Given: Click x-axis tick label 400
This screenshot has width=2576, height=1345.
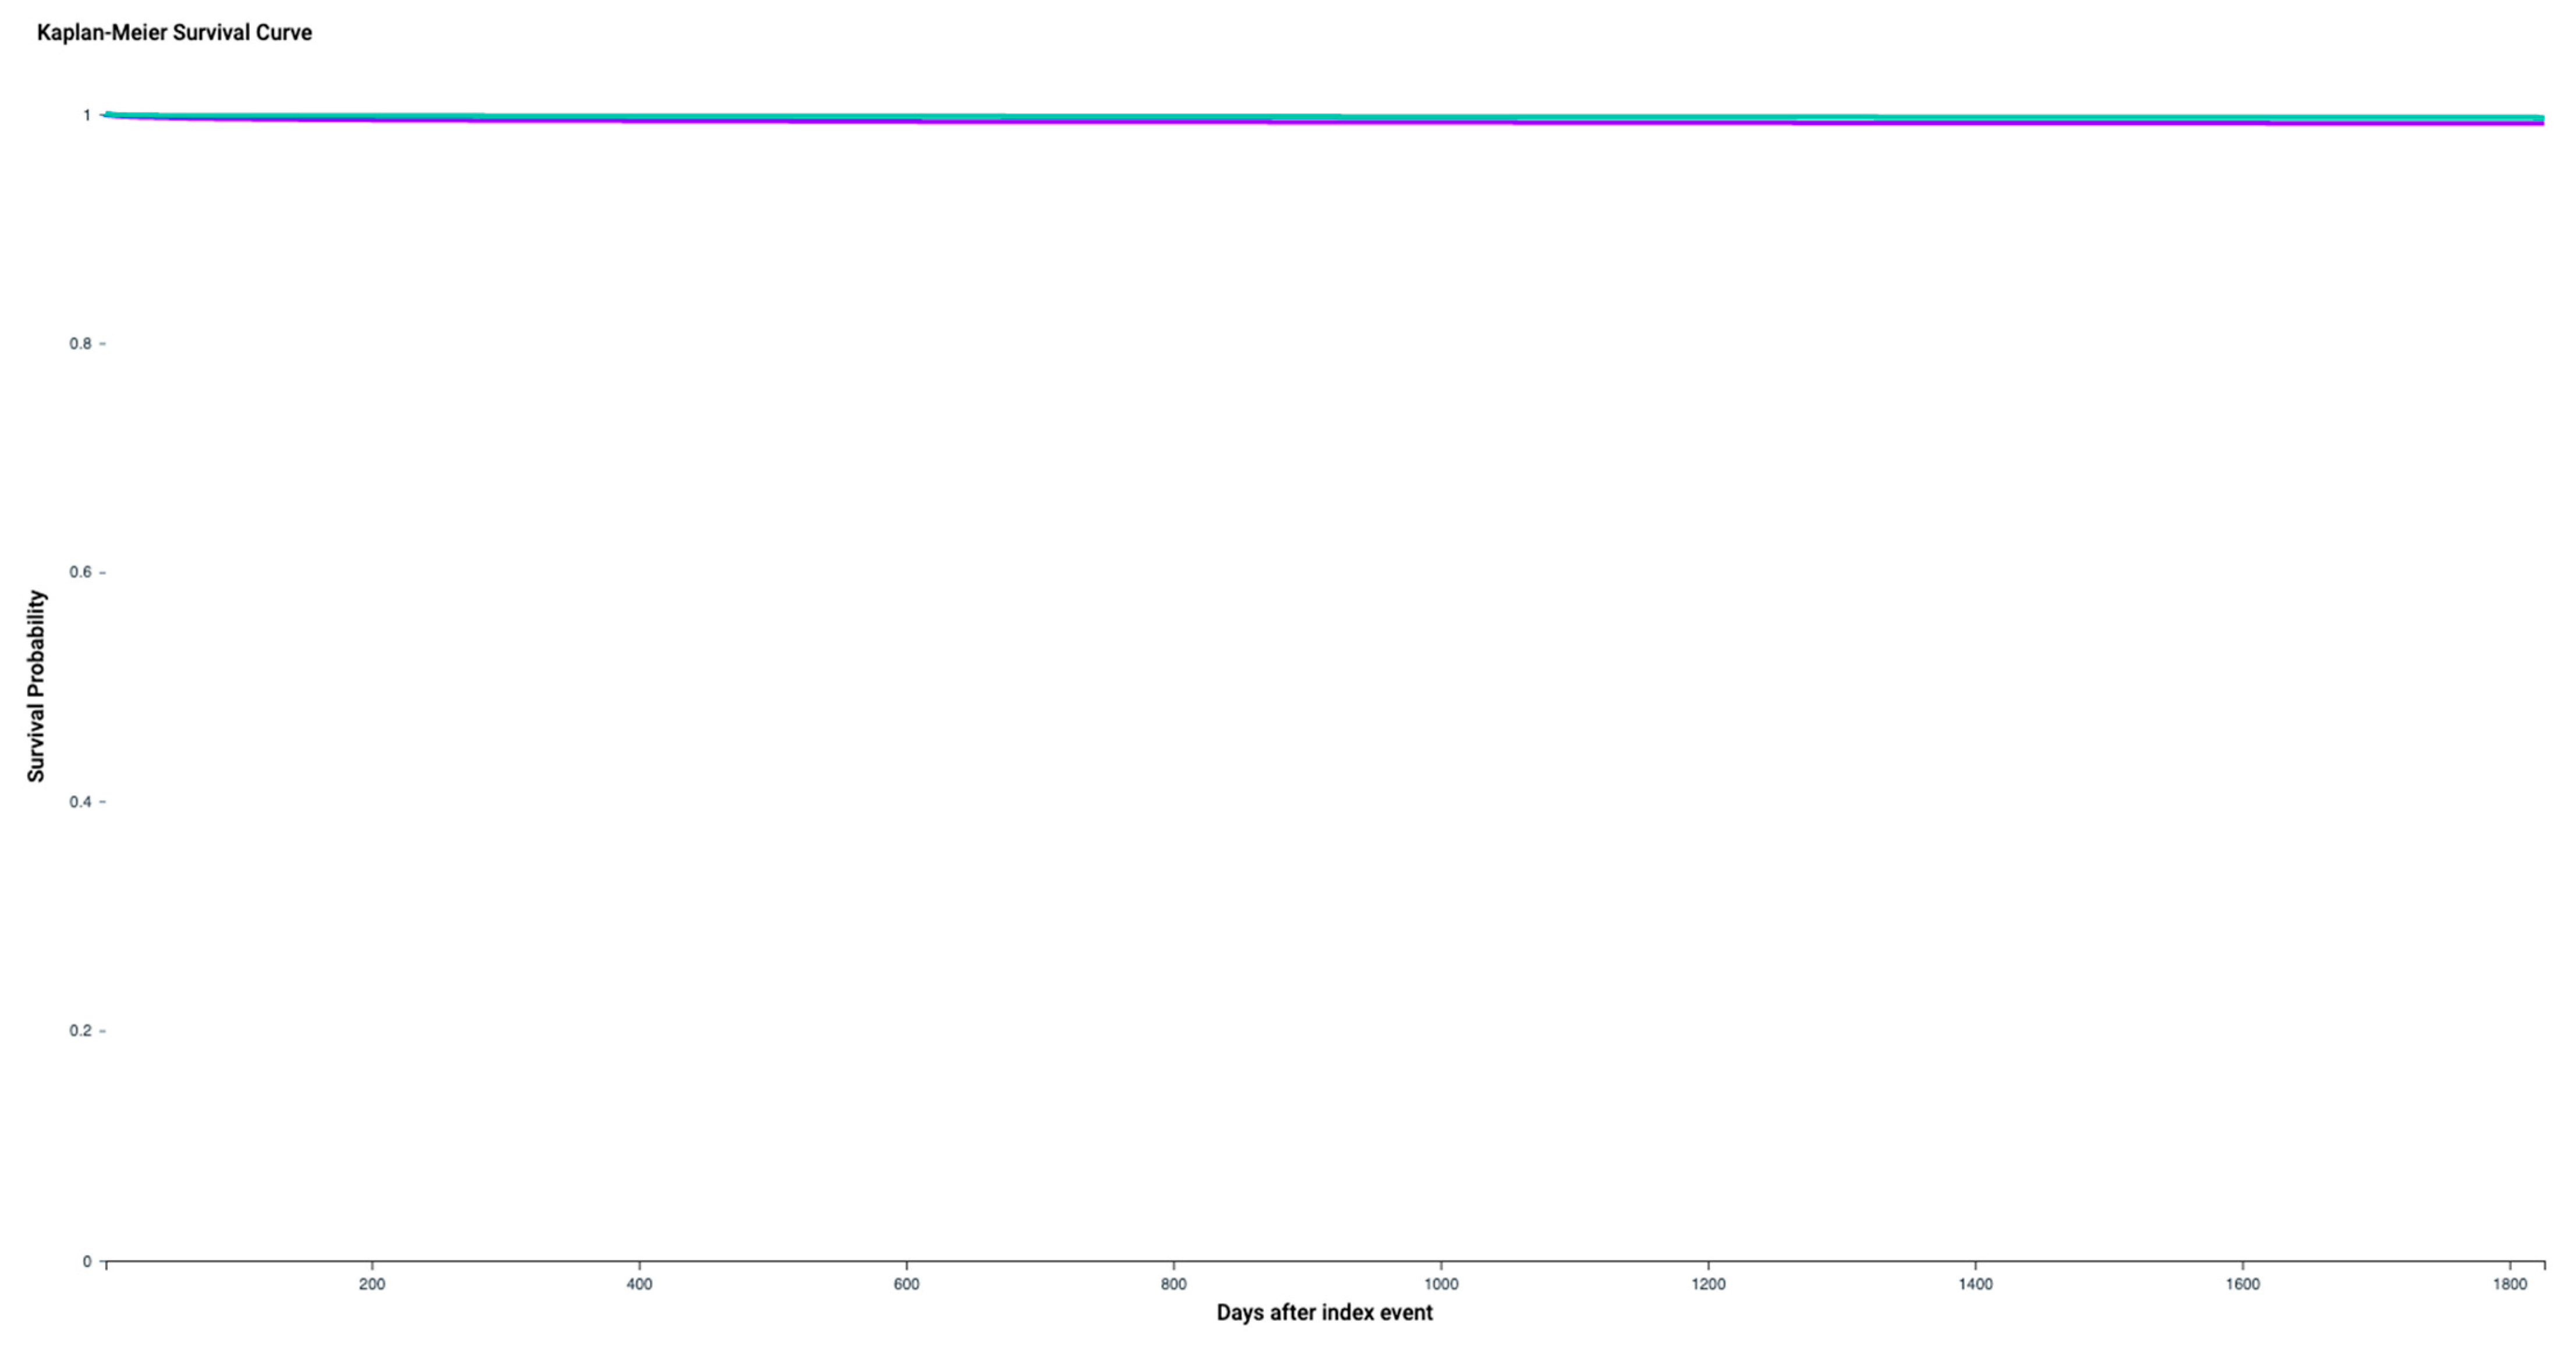Looking at the screenshot, I should (639, 1284).
